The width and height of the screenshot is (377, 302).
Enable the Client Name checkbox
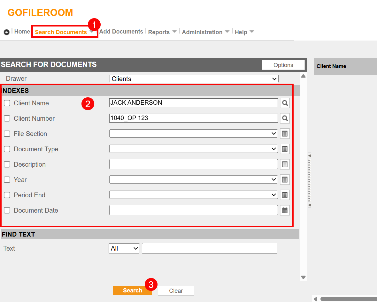(7, 103)
